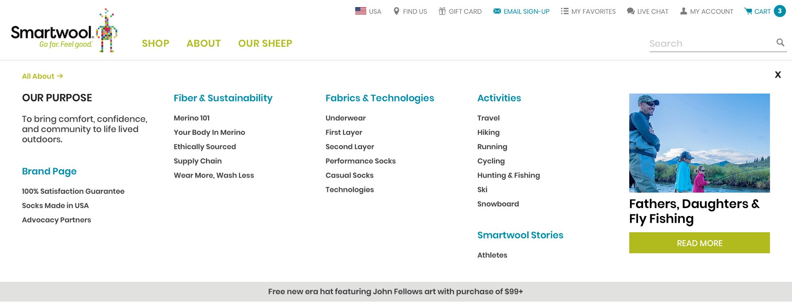
Task: Open the ABOUT navigation menu
Action: click(x=204, y=44)
